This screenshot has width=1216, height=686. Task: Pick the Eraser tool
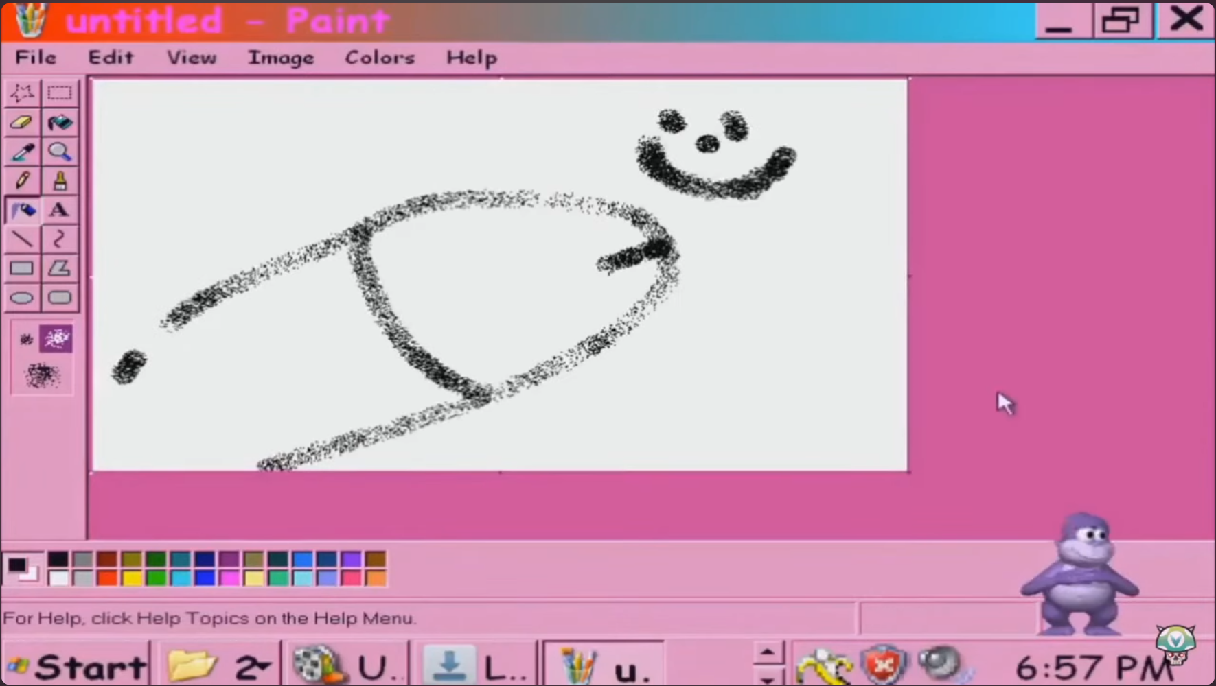(x=22, y=122)
